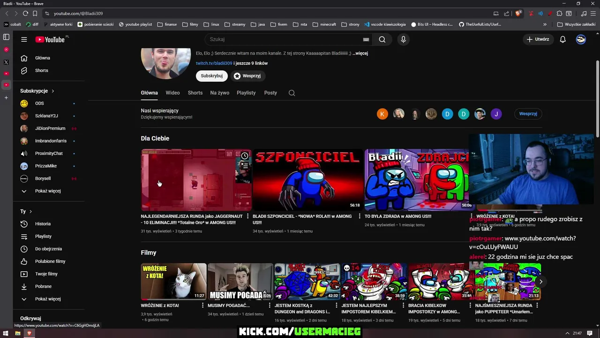Open ProximityChat subscription in sidebar
The image size is (600, 338).
tap(48, 154)
